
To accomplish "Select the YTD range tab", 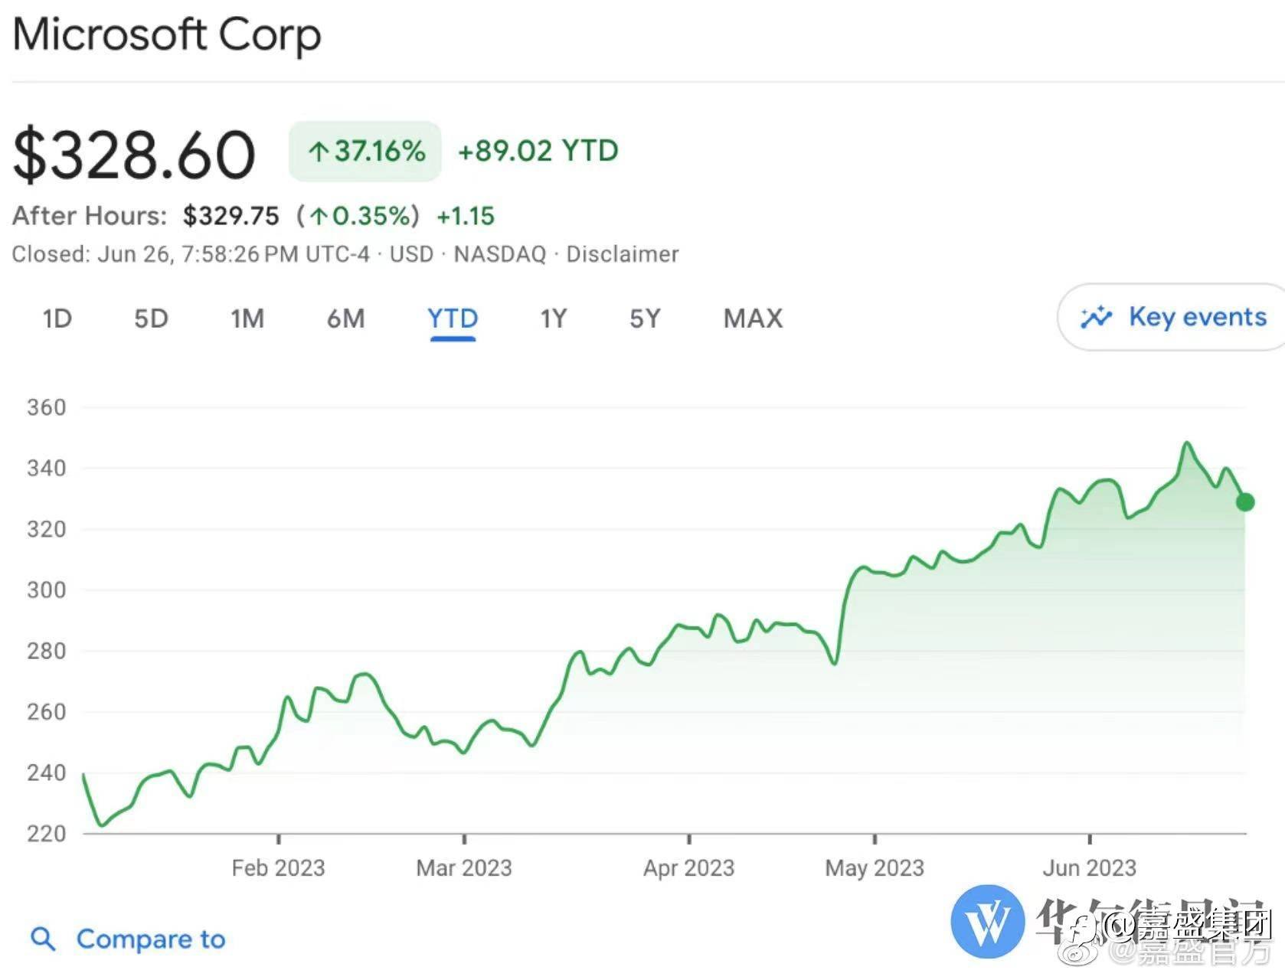I will pyautogui.click(x=453, y=318).
